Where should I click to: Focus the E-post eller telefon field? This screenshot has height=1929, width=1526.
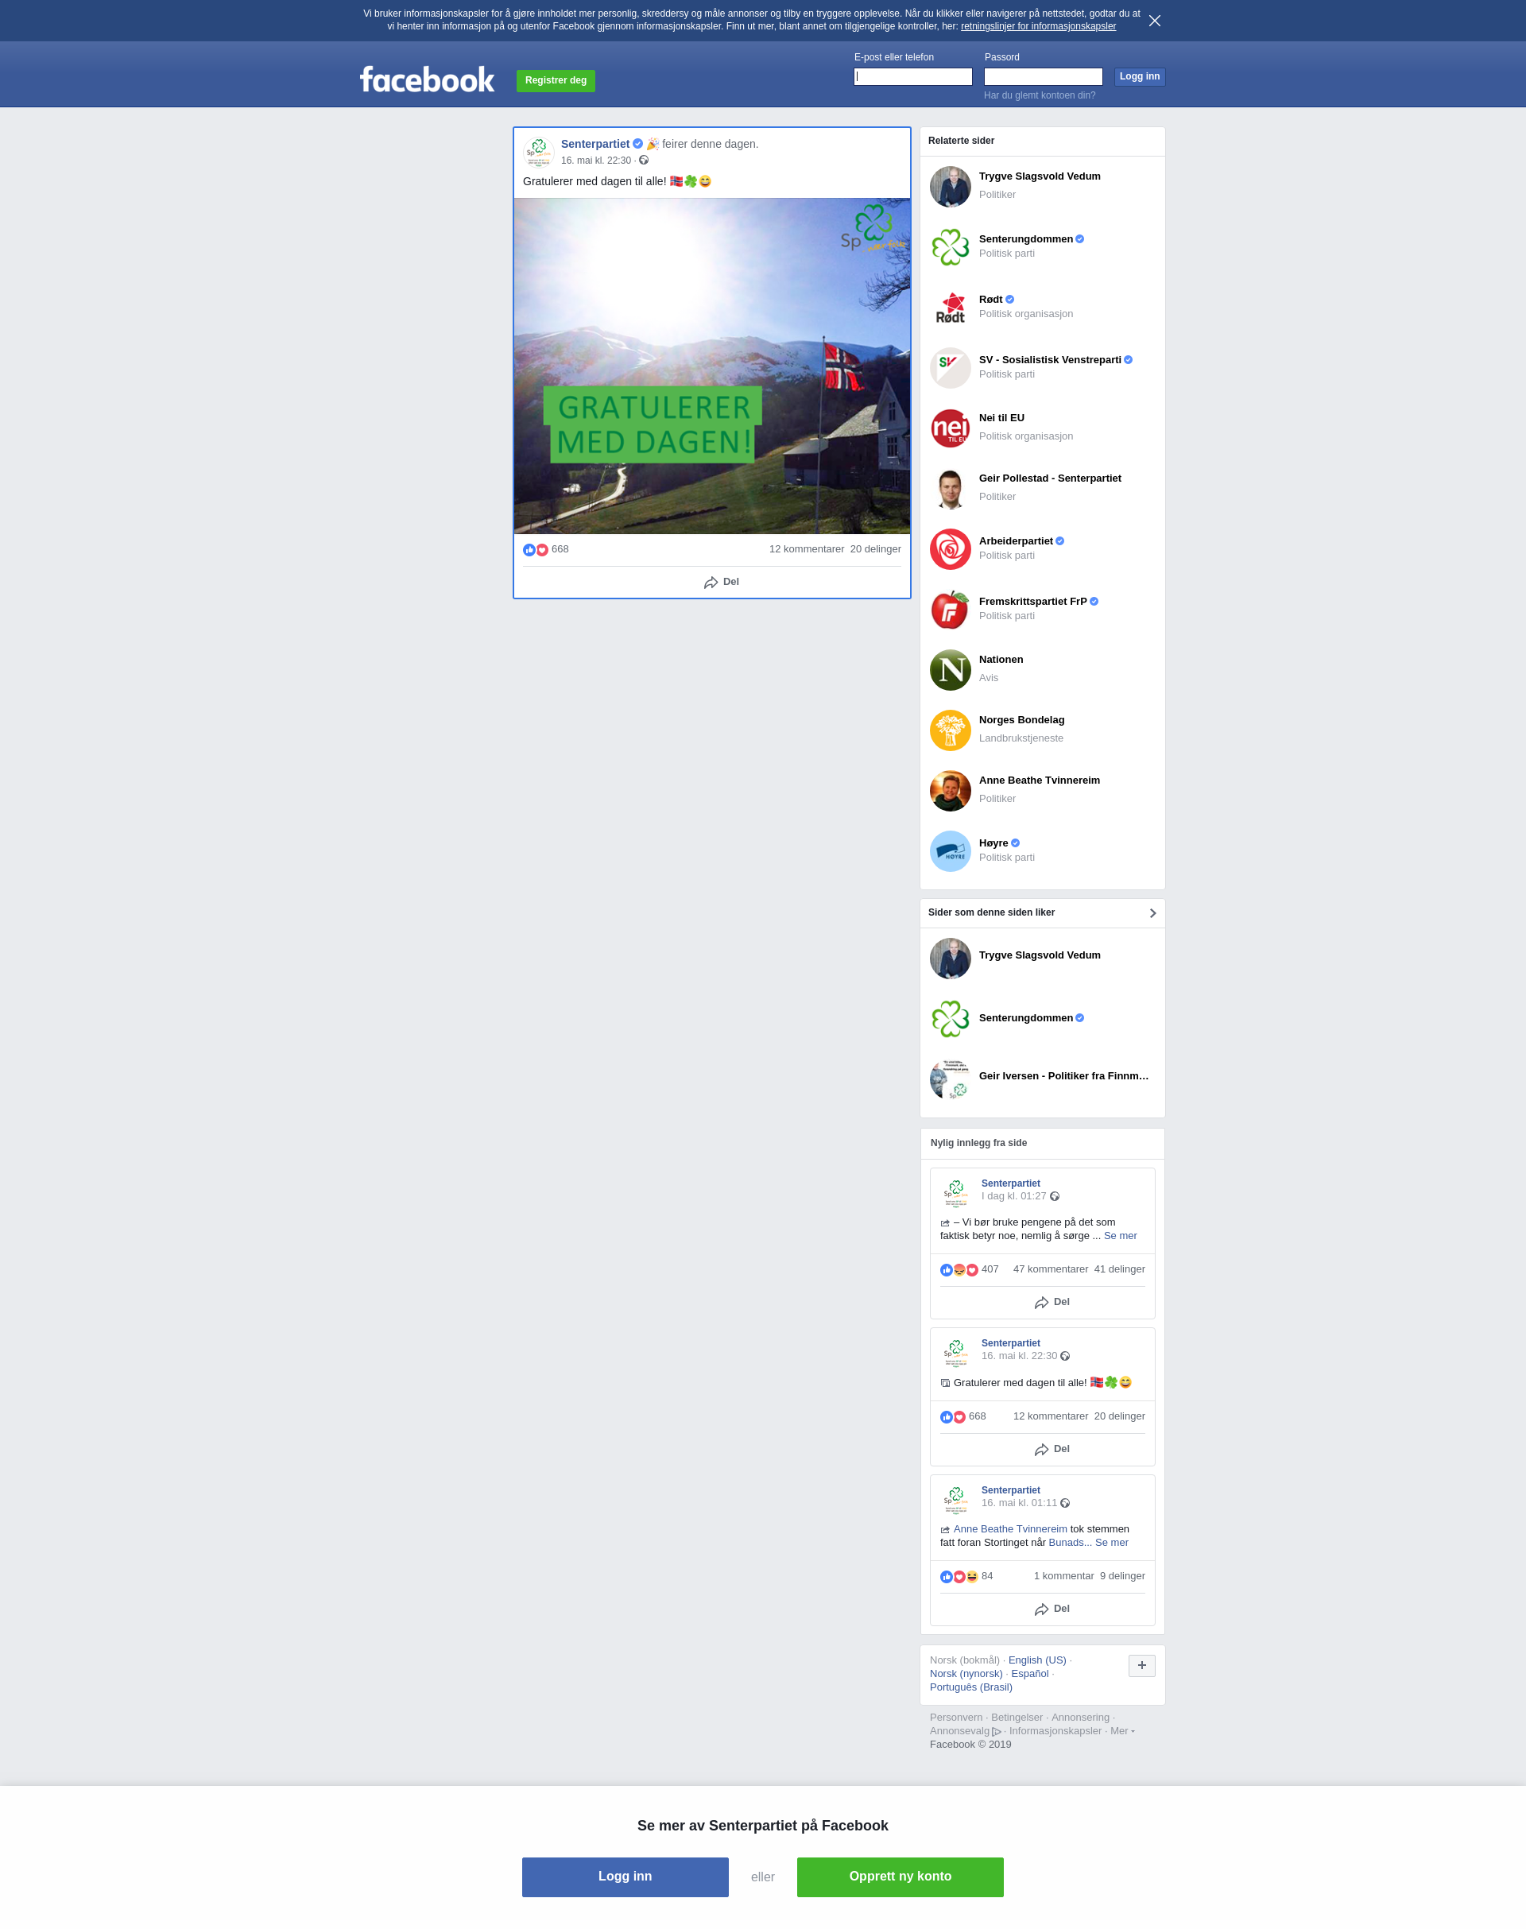(912, 77)
